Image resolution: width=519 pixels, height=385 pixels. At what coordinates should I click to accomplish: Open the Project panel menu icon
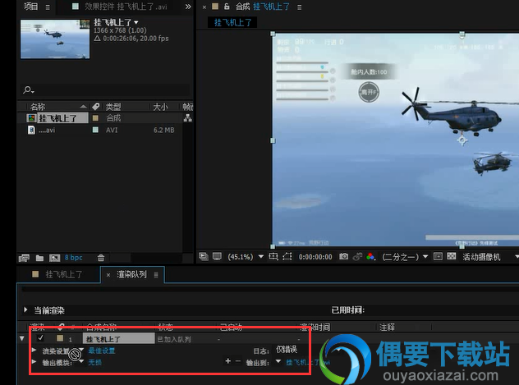click(48, 7)
